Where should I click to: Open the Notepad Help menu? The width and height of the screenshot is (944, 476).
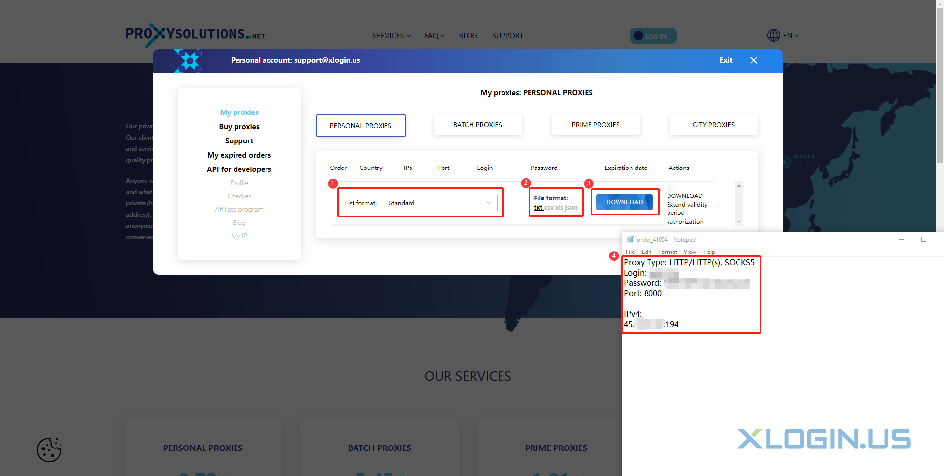pyautogui.click(x=709, y=252)
